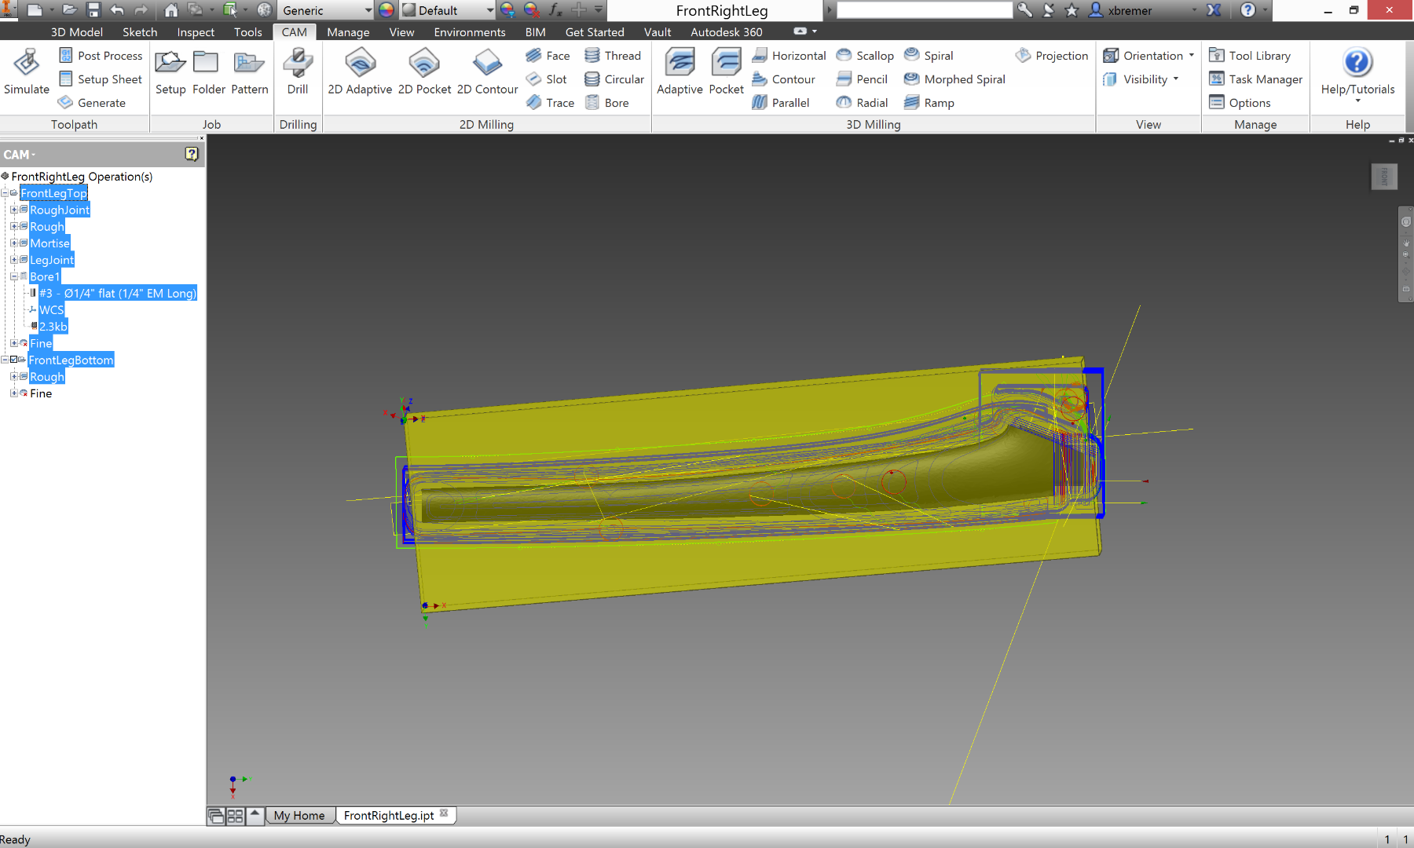
Task: Create a new Setup job
Action: [170, 72]
